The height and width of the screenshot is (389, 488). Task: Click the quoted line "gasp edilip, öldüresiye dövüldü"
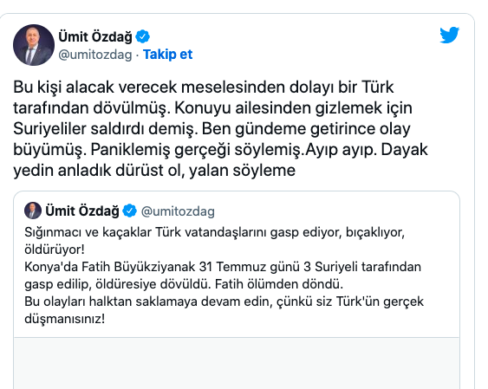tap(184, 284)
